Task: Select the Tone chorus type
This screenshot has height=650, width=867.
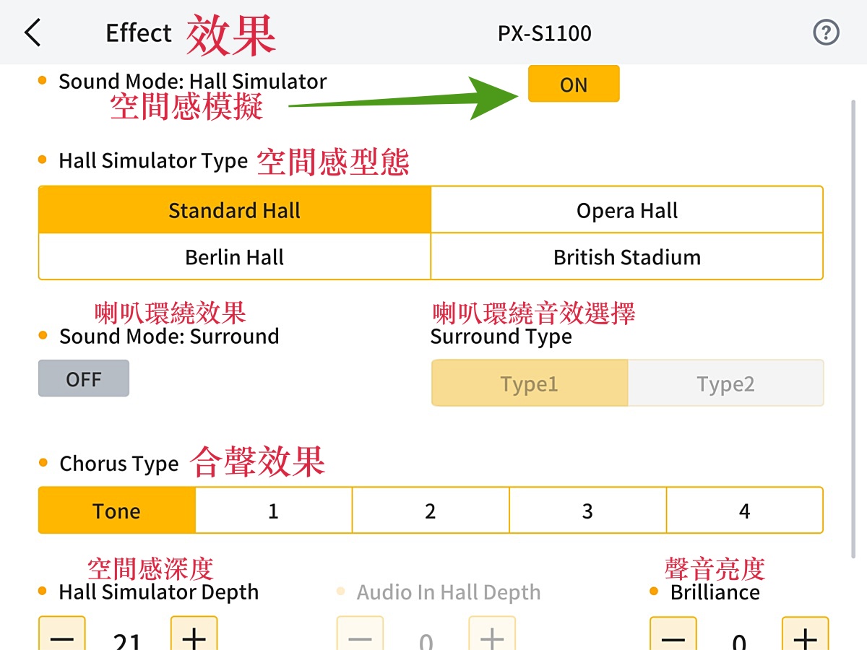Action: click(x=116, y=511)
